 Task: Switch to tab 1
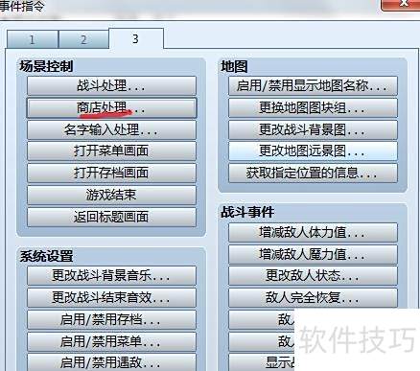tap(33, 39)
